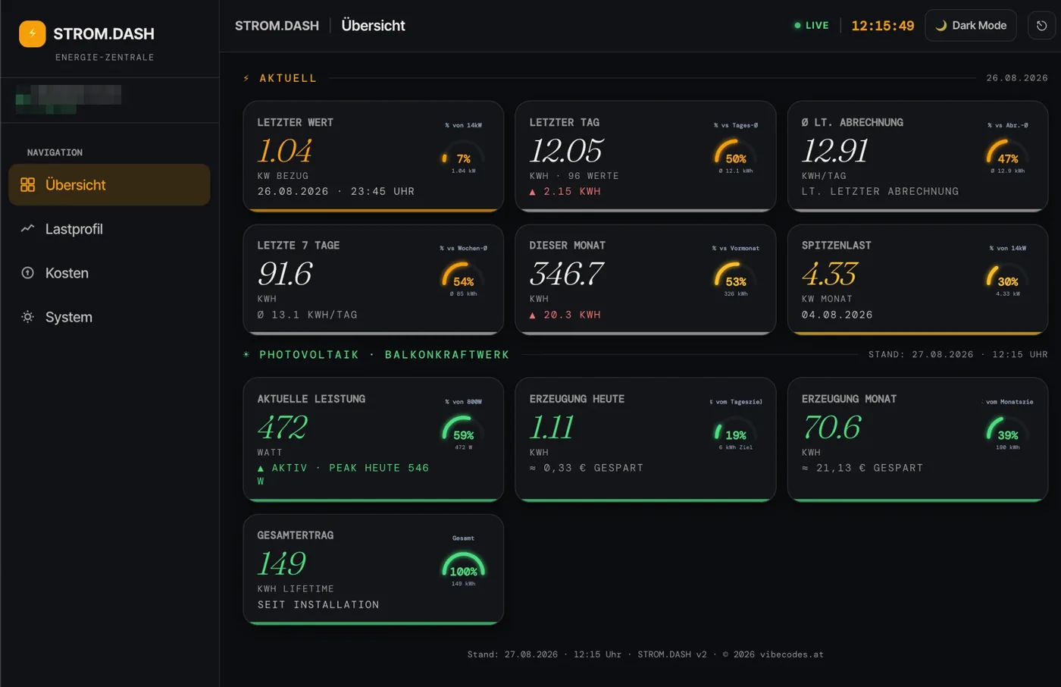Open the Übersicht navigation item
This screenshot has width=1061, height=687.
(x=109, y=185)
